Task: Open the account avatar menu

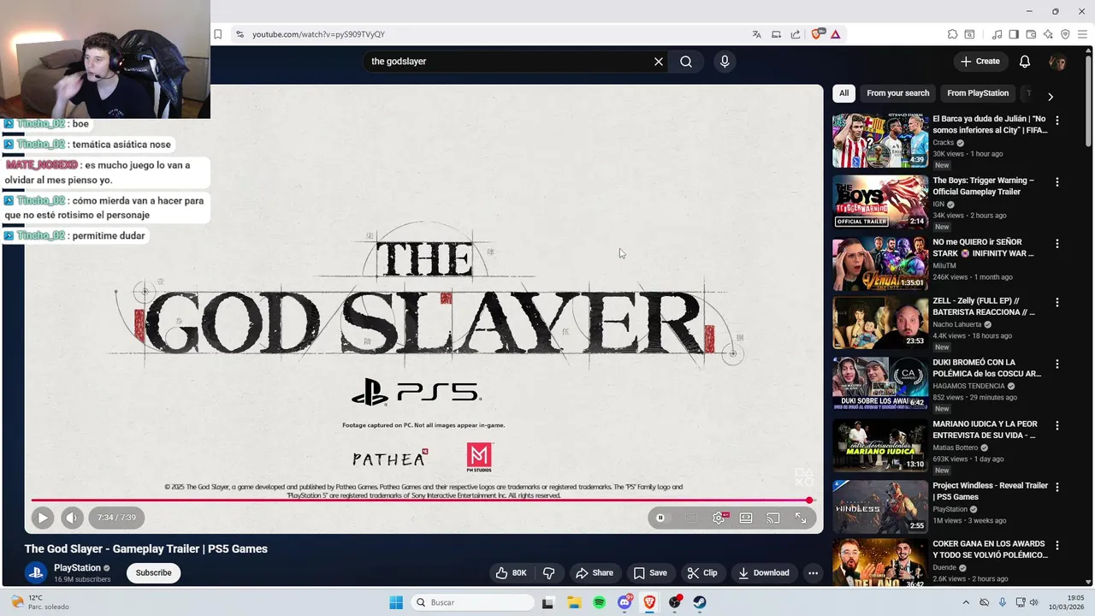Action: coord(1057,62)
